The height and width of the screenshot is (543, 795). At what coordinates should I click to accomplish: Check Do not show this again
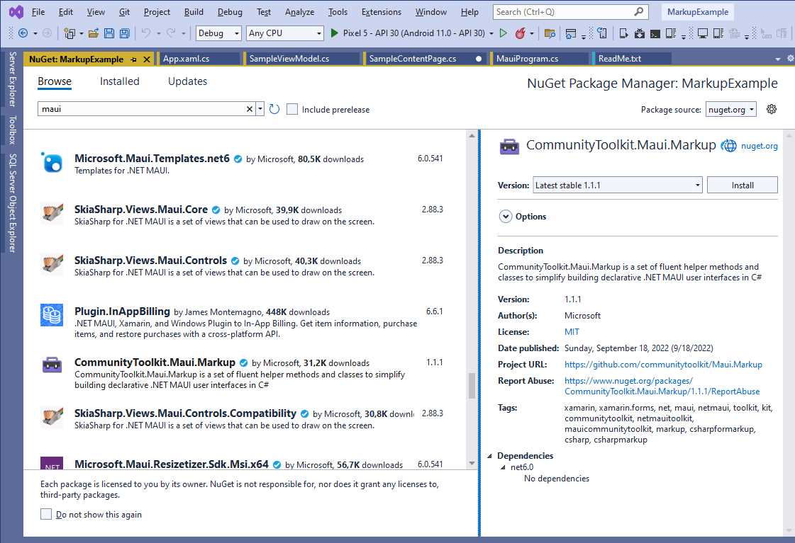[46, 515]
